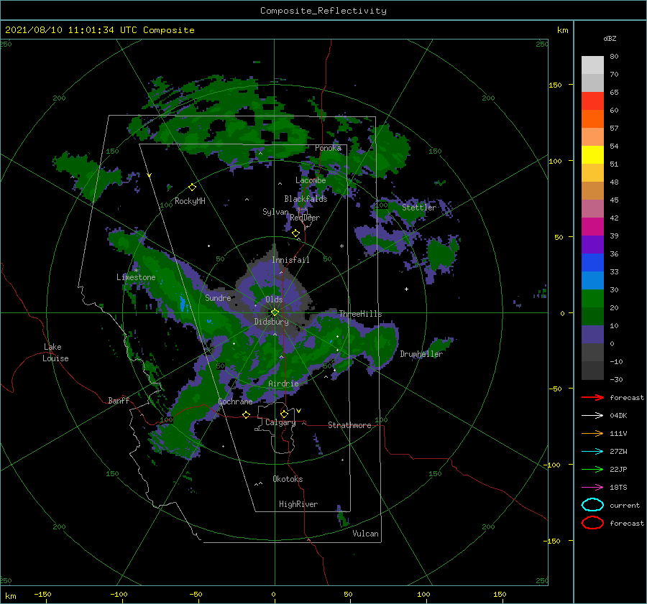Click the magenta 18TS arrow icon

point(592,488)
